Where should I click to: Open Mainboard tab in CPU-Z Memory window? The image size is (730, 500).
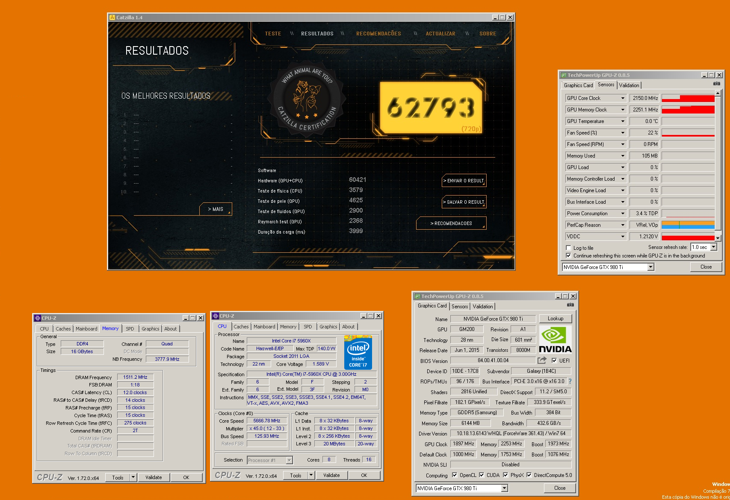(86, 329)
